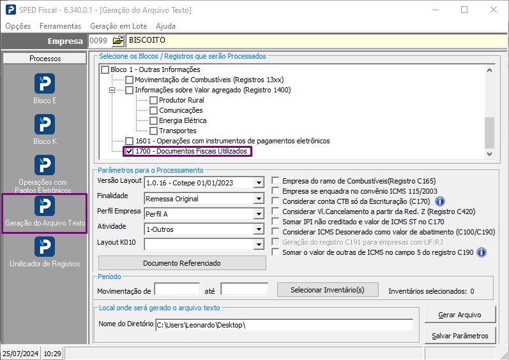The height and width of the screenshot is (360, 509).
Task: Open the Bloco E process icon
Action: pyautogui.click(x=45, y=83)
